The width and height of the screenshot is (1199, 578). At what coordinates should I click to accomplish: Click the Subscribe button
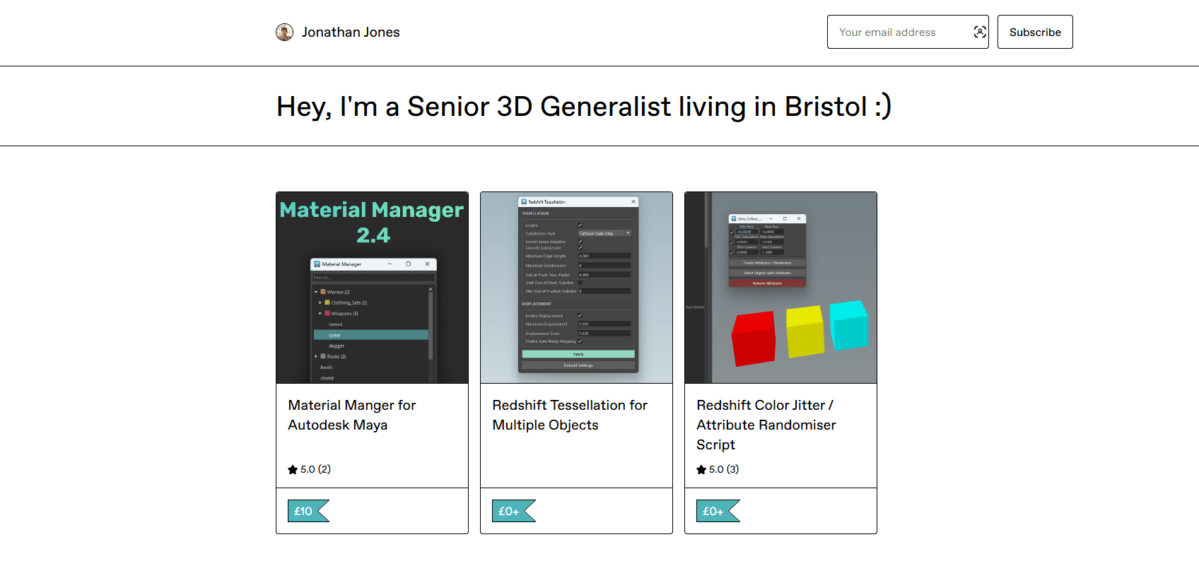tap(1035, 32)
